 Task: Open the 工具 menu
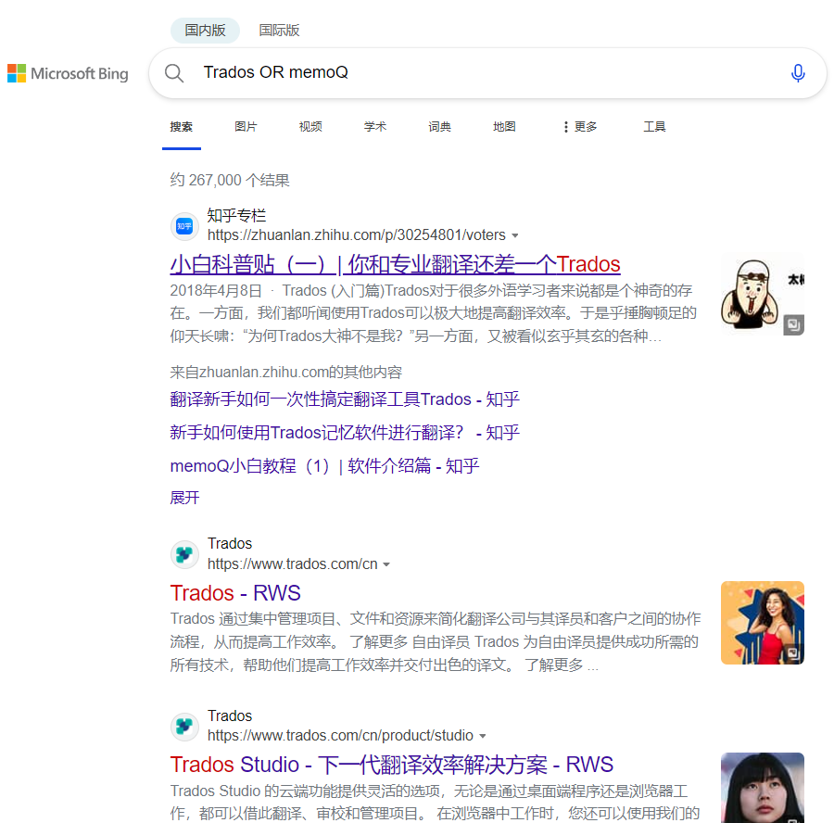click(654, 127)
